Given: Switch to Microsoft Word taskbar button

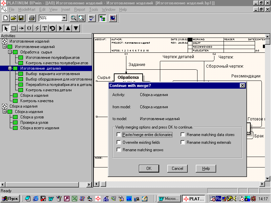Looking at the screenshot, I should (x=169, y=199).
